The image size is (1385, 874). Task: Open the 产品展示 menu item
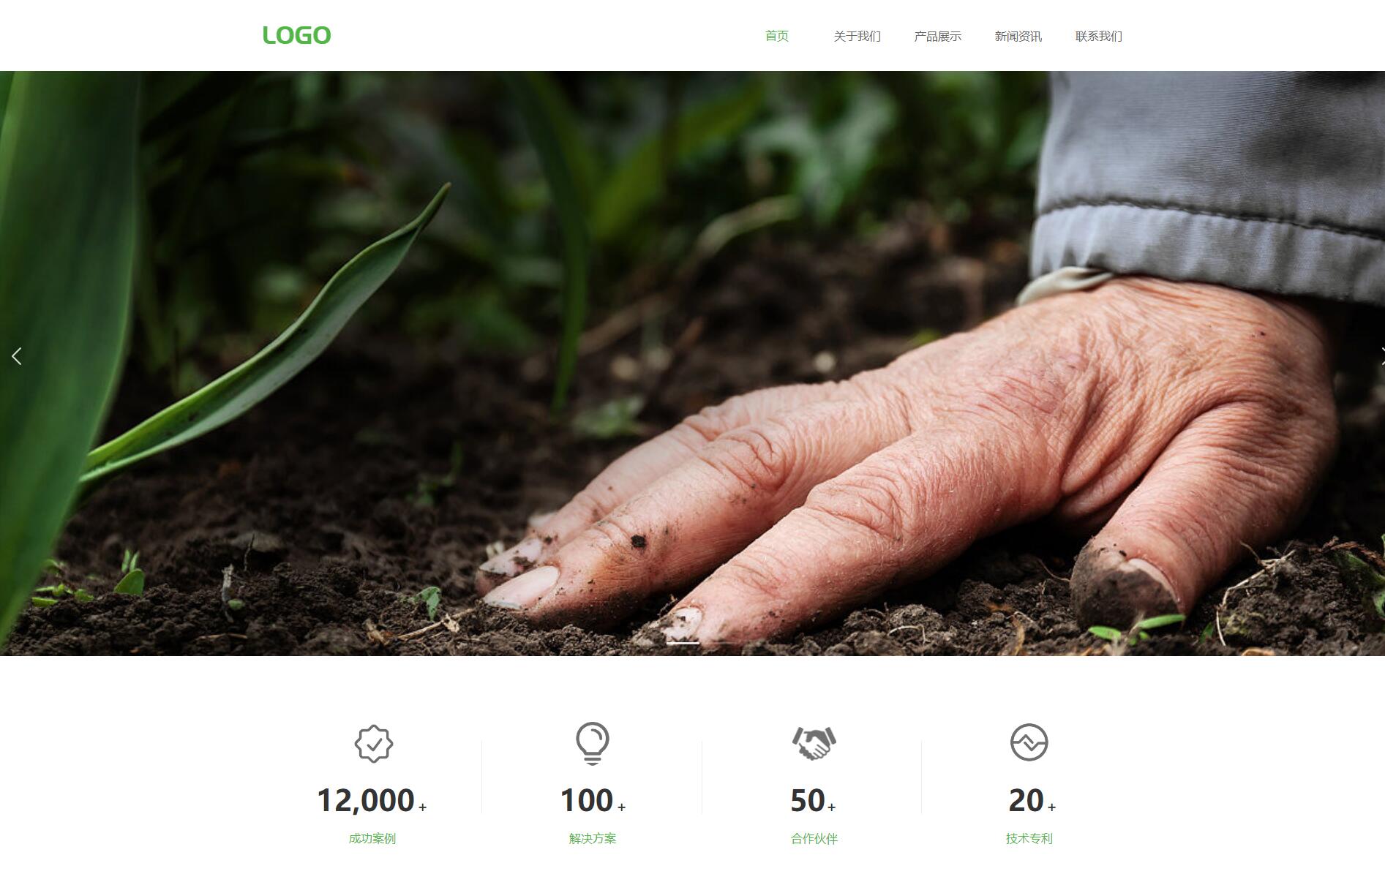pyautogui.click(x=937, y=36)
